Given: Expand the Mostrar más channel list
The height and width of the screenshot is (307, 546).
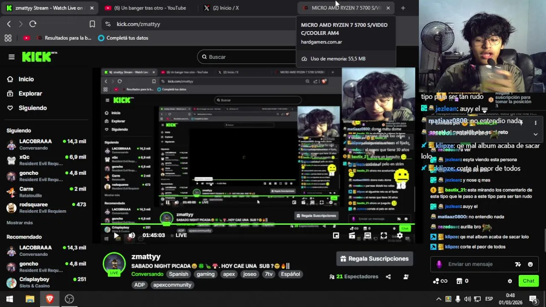Looking at the screenshot, I should 20,223.
